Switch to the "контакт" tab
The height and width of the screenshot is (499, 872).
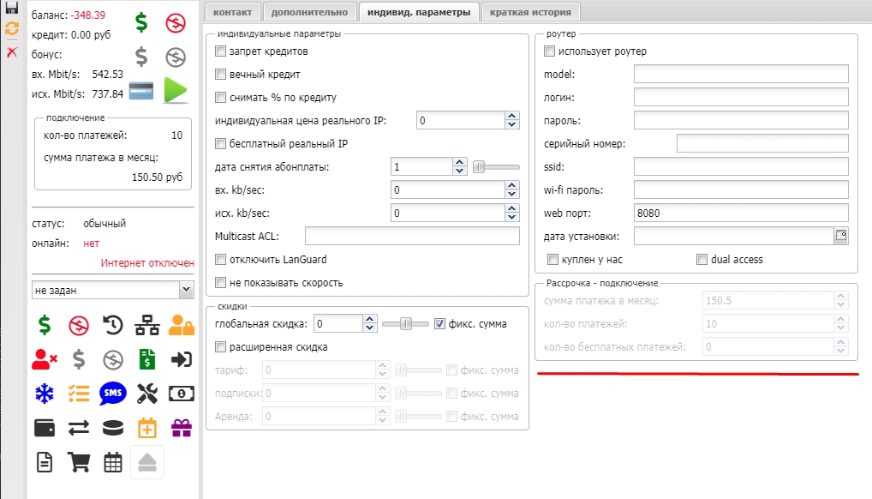(232, 12)
